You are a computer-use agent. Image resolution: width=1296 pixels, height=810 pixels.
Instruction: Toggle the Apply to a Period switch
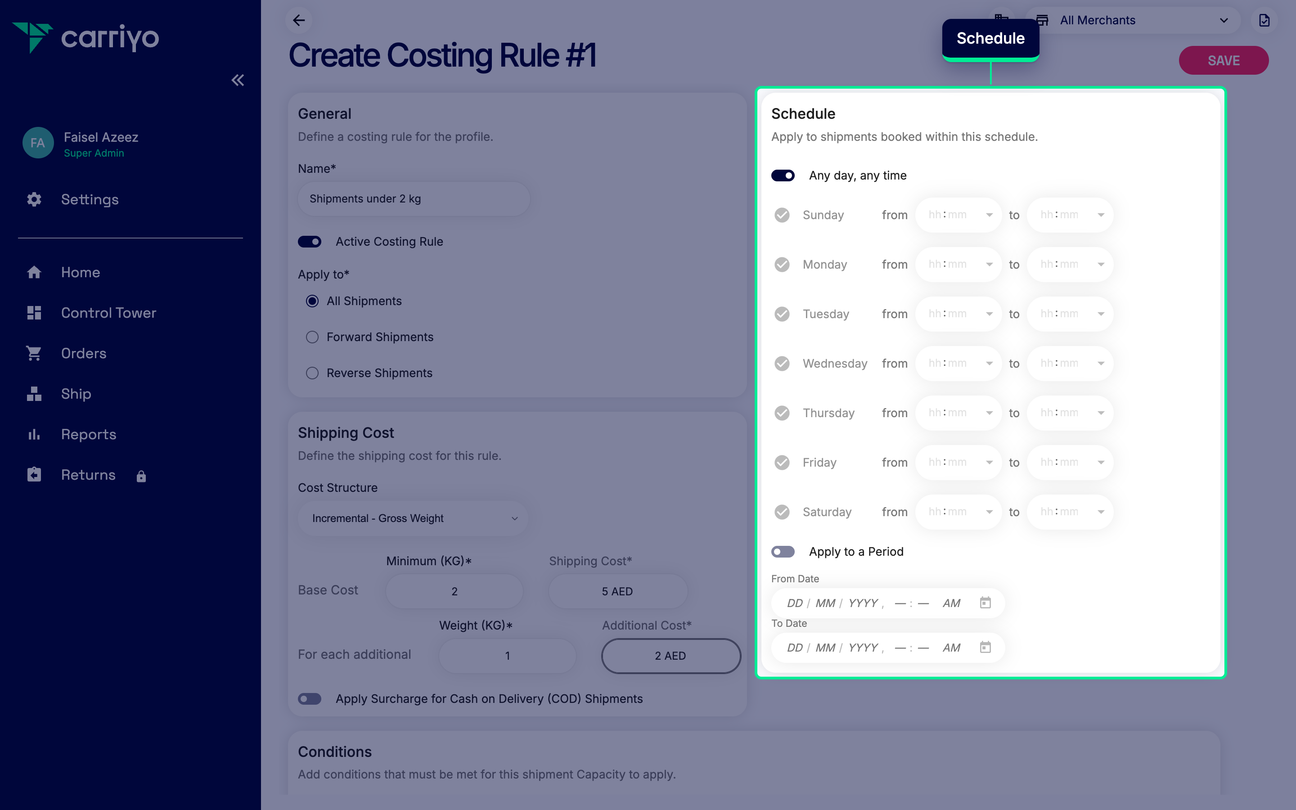[783, 552]
